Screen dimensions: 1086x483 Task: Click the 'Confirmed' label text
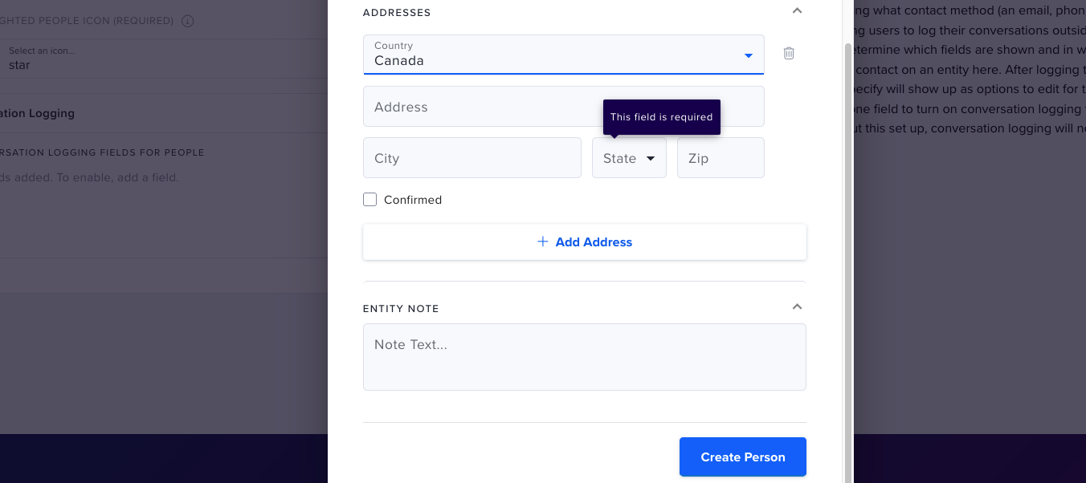pos(413,200)
